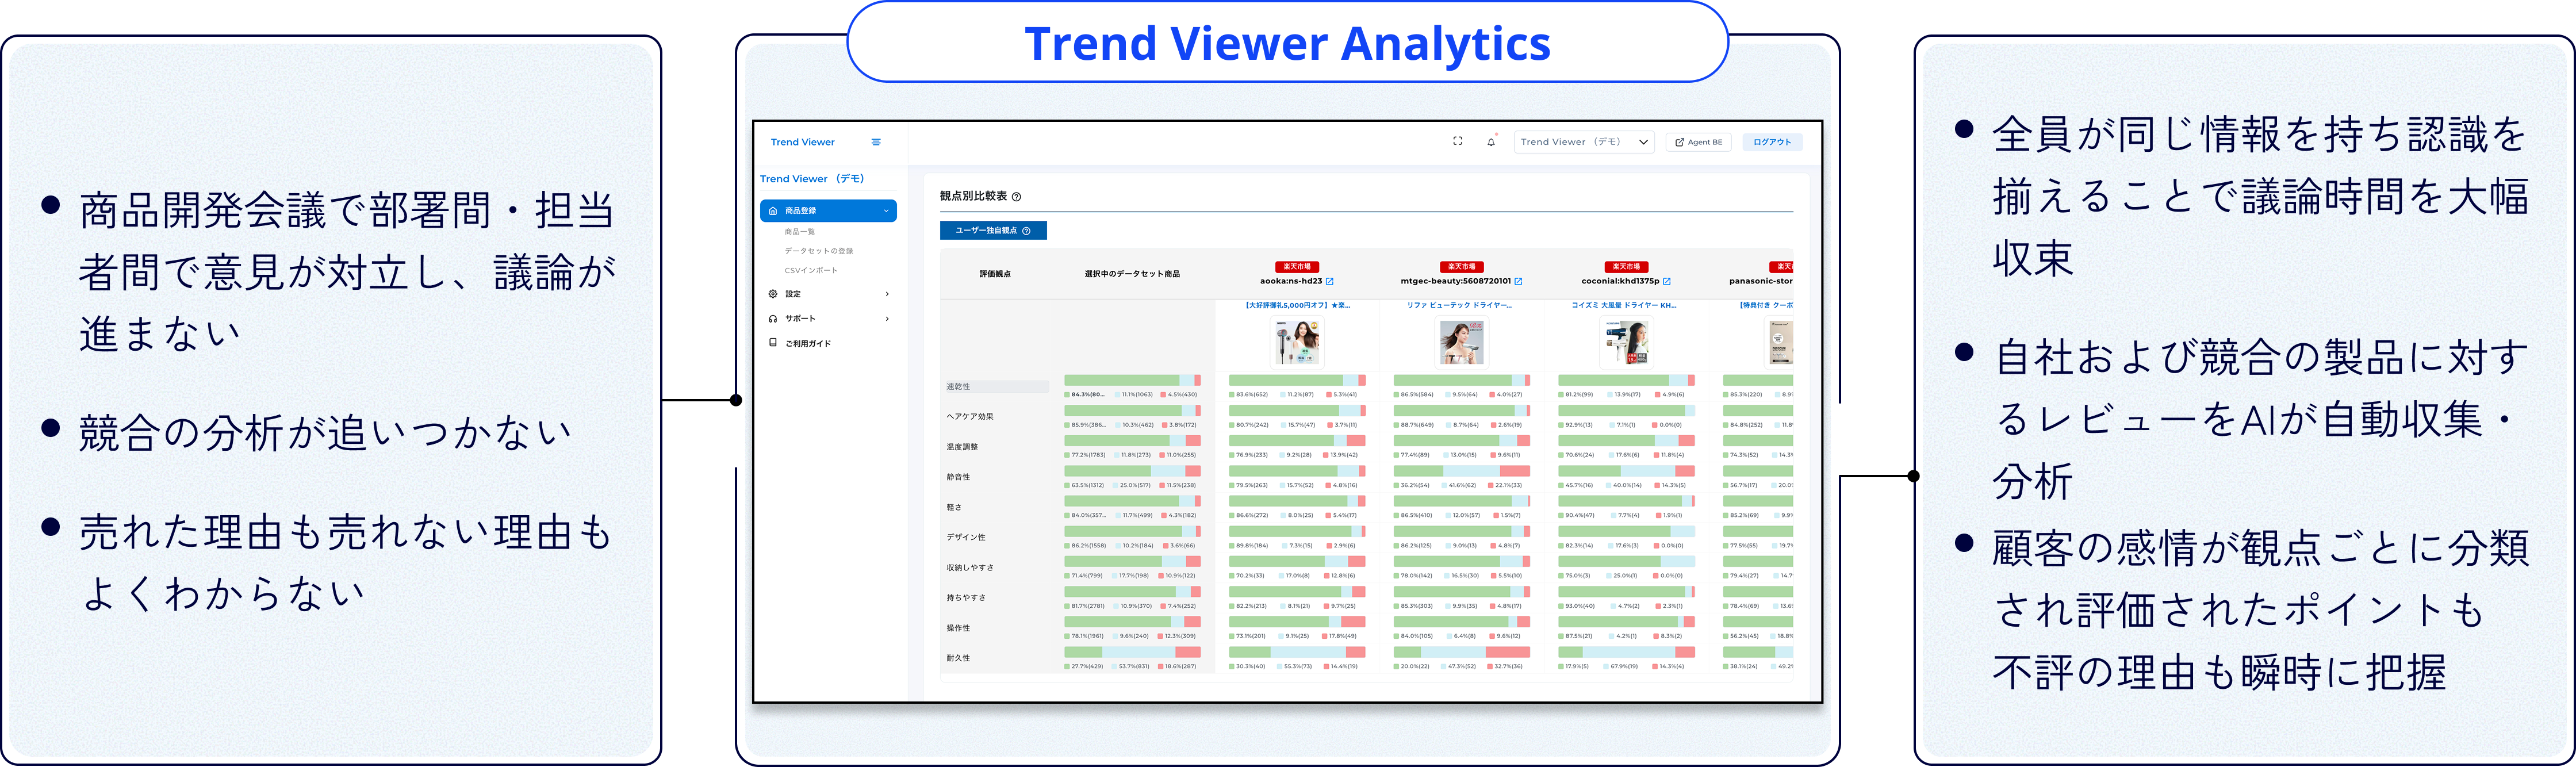Click the help icon inside ユーザー独自観点 button
The height and width of the screenshot is (767, 2576).
(1026, 231)
